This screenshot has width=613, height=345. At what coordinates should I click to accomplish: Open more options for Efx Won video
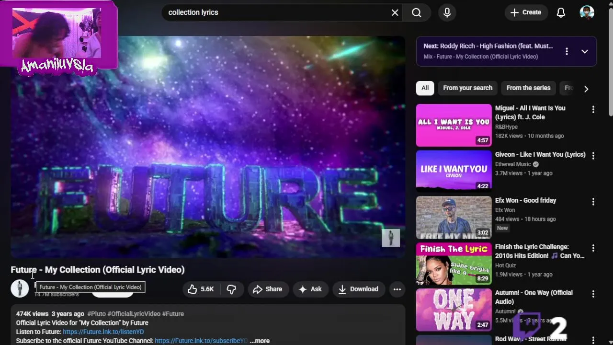pyautogui.click(x=593, y=202)
